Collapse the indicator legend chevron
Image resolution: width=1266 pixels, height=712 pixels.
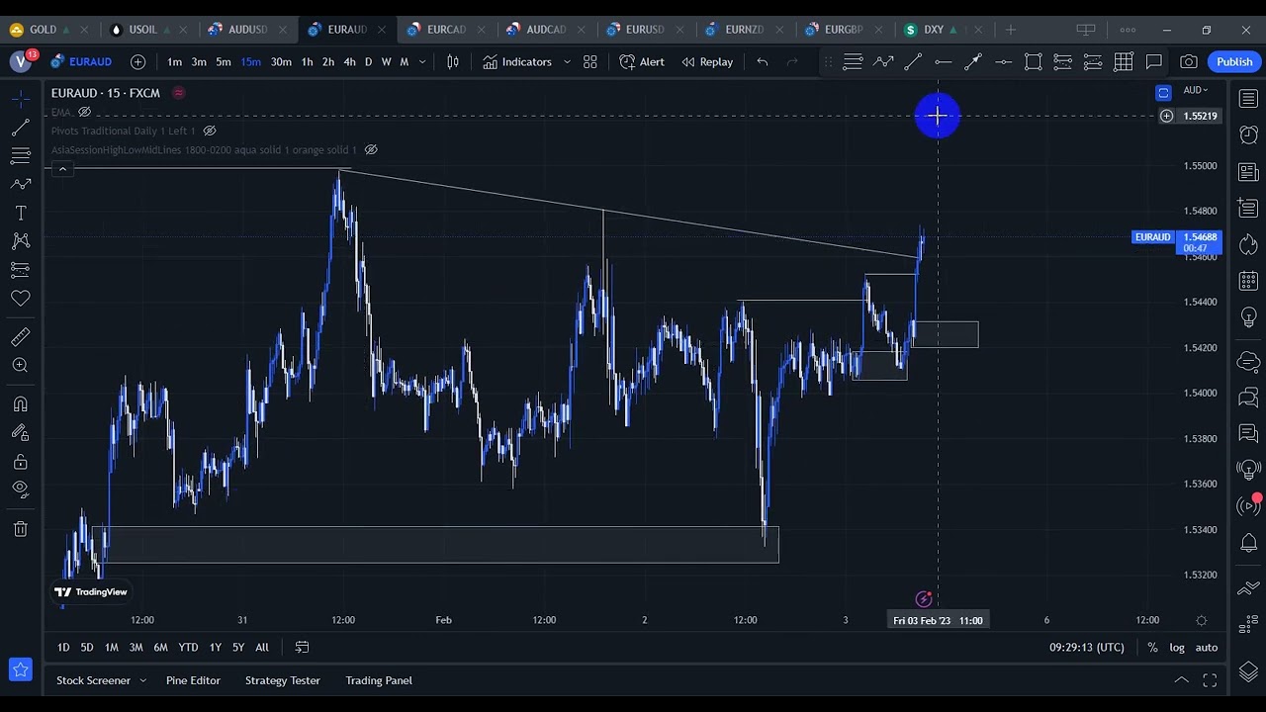(x=62, y=169)
